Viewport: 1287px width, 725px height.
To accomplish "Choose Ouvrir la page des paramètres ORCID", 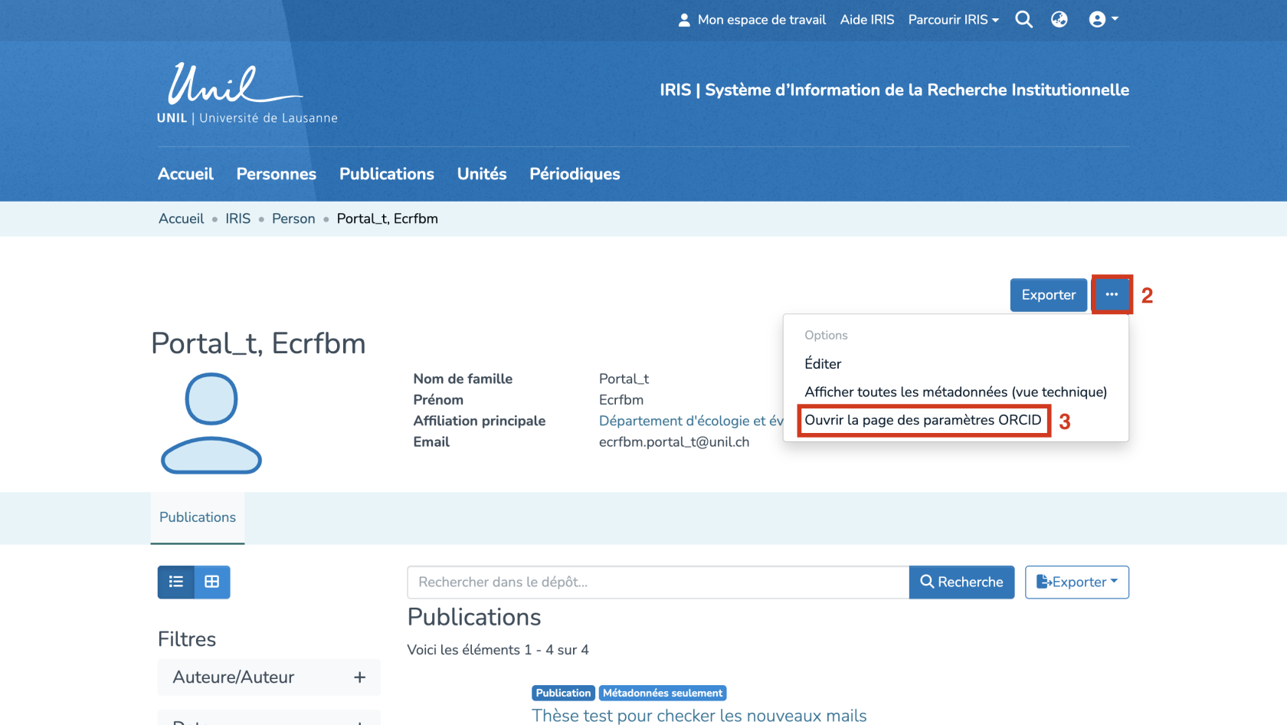I will click(922, 420).
